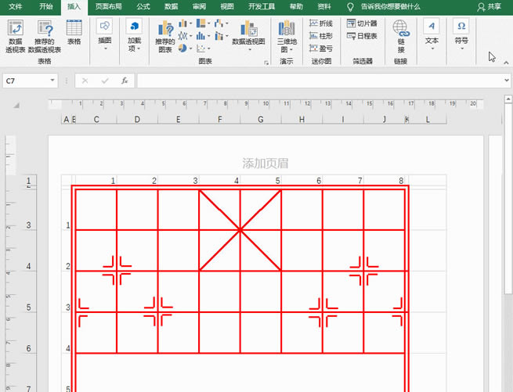
Task: Insert a Win/Loss sparkline (盈亏)
Action: [x=320, y=48]
